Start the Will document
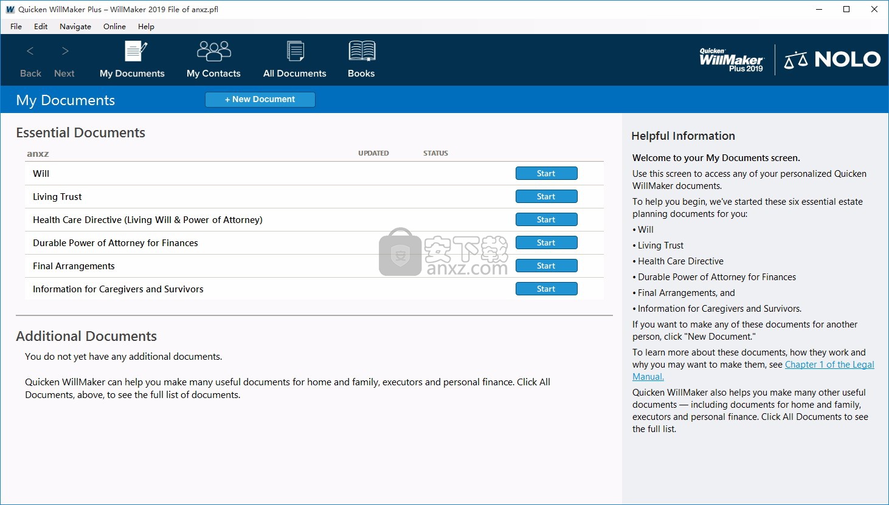The height and width of the screenshot is (505, 889). (x=546, y=173)
